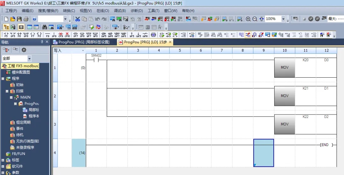Open the zoom percentage 100% dropdown
This screenshot has width=344, height=175.
(x=283, y=19)
